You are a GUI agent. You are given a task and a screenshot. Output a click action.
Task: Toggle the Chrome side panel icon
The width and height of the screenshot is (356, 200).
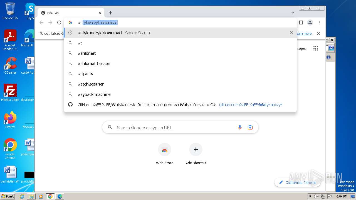[301, 22]
